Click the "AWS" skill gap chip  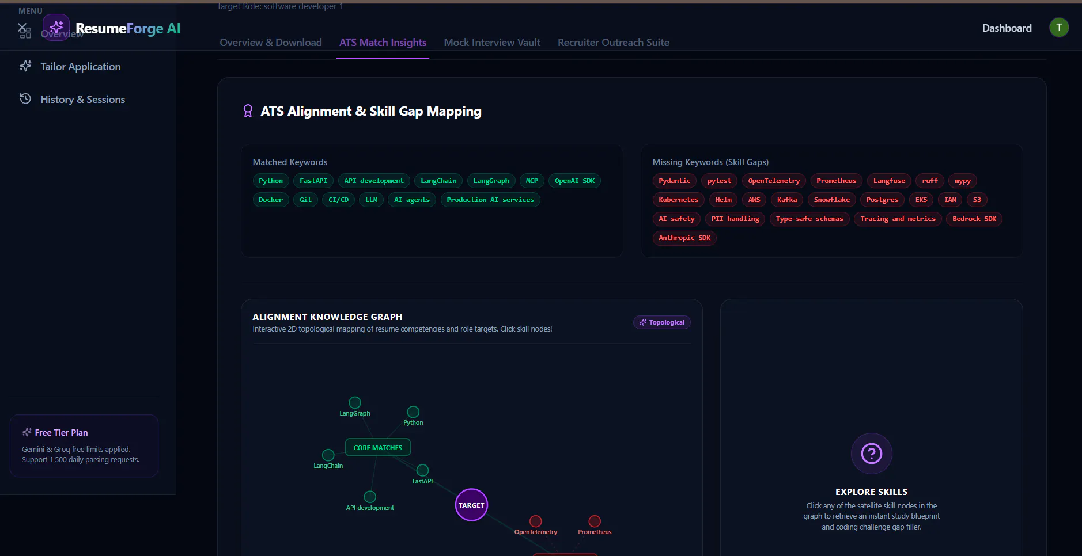[x=754, y=200]
